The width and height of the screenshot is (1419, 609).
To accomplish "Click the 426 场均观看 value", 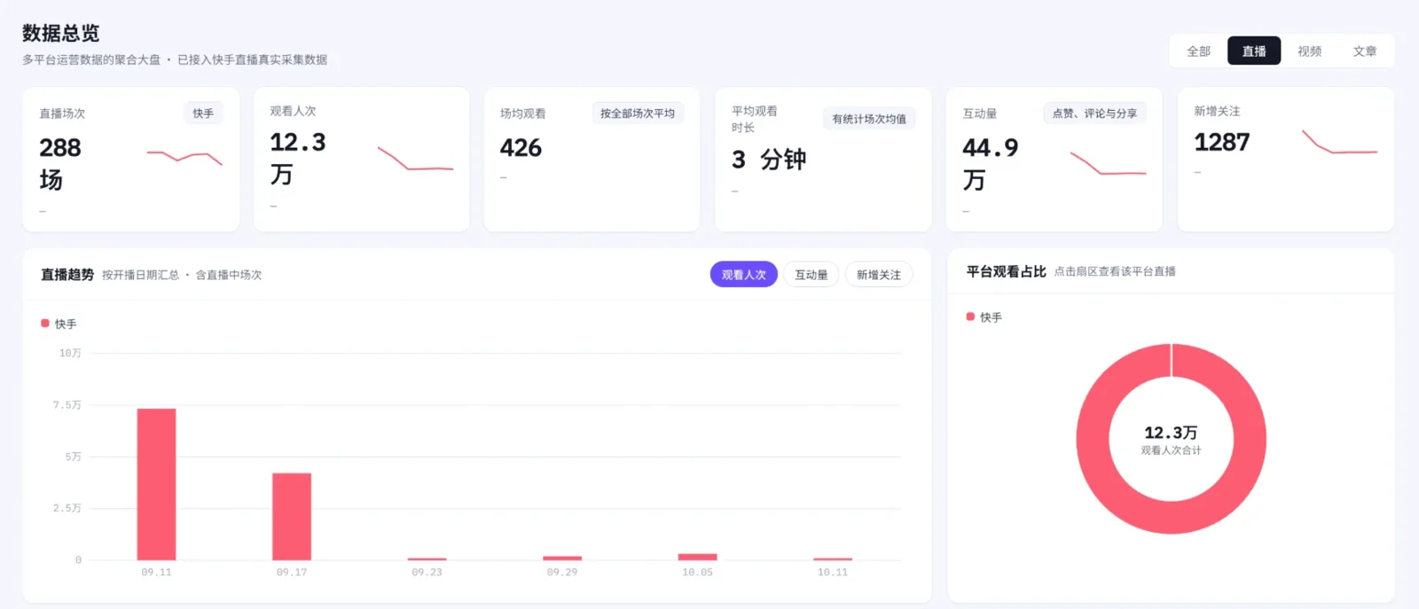I will (521, 148).
